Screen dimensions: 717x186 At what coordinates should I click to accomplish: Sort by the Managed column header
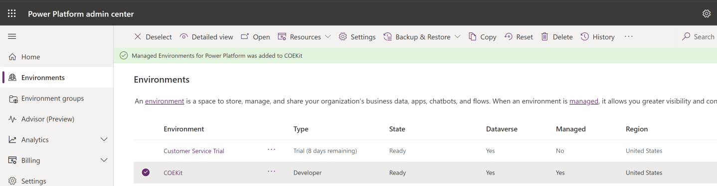pos(571,129)
